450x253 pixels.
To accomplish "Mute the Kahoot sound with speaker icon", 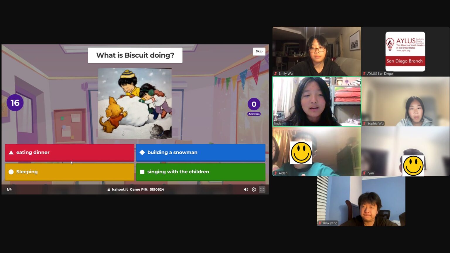I will [x=246, y=189].
